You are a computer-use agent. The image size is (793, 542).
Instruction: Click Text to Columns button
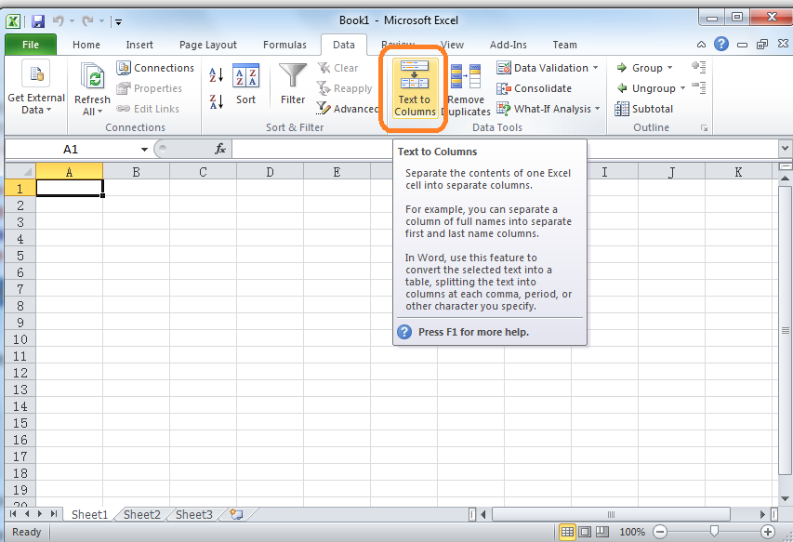pyautogui.click(x=415, y=88)
